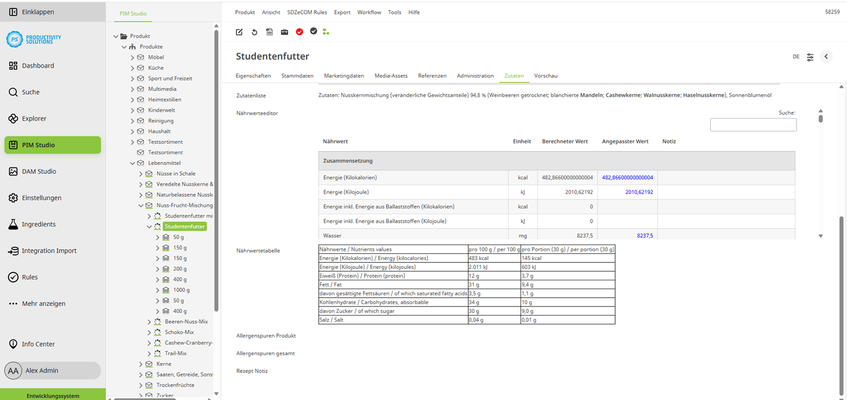This screenshot has height=400, width=847.
Task: Click the red validation check icon
Action: pyautogui.click(x=299, y=32)
